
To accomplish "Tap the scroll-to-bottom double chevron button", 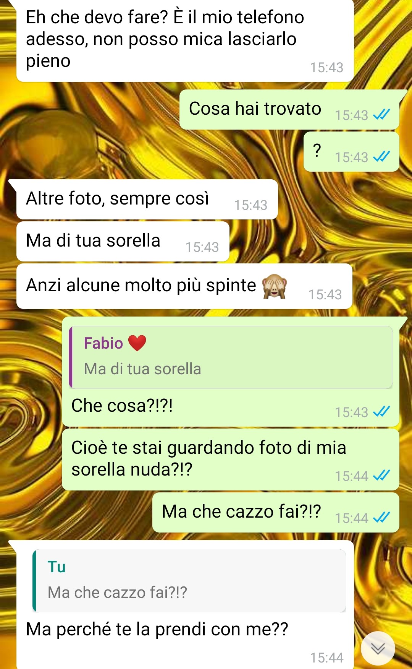I will [x=378, y=648].
